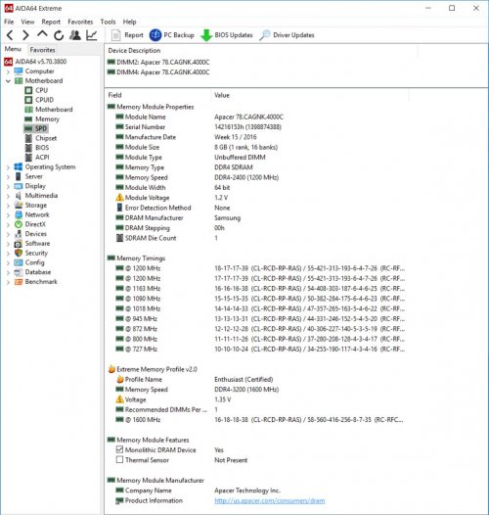Click the Module Voltage warning icon

click(x=119, y=198)
